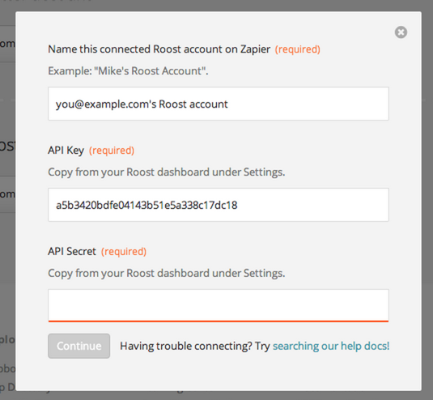Click the API Key label
This screenshot has width=433, height=400.
(x=66, y=151)
